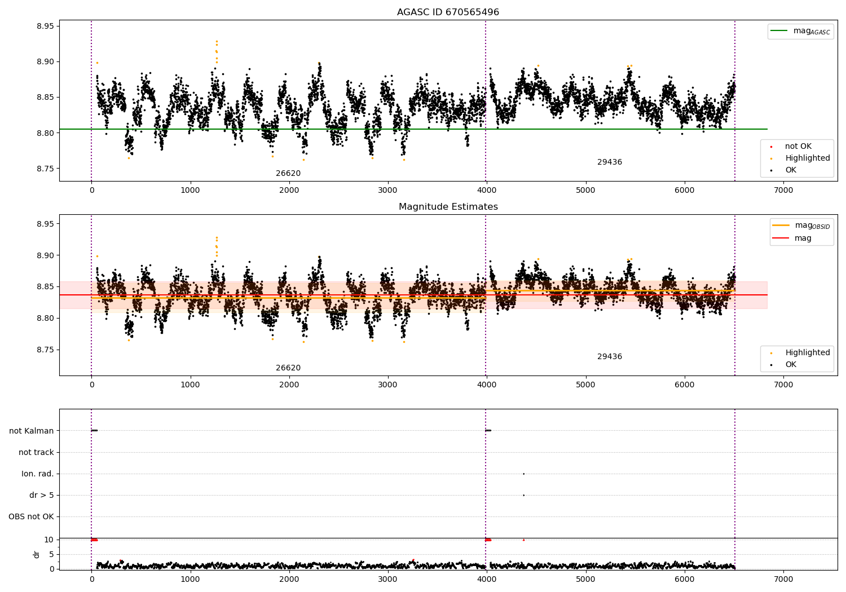
Task: Click 8.90 tick label on top plot
Action: (x=45, y=61)
